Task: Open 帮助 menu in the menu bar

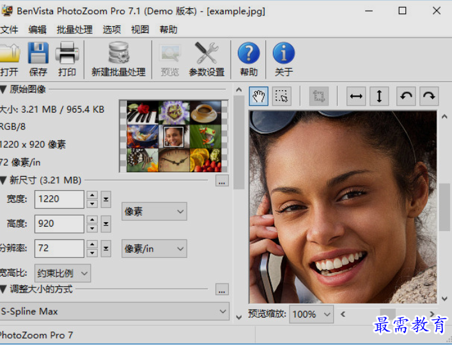Action: coord(168,29)
